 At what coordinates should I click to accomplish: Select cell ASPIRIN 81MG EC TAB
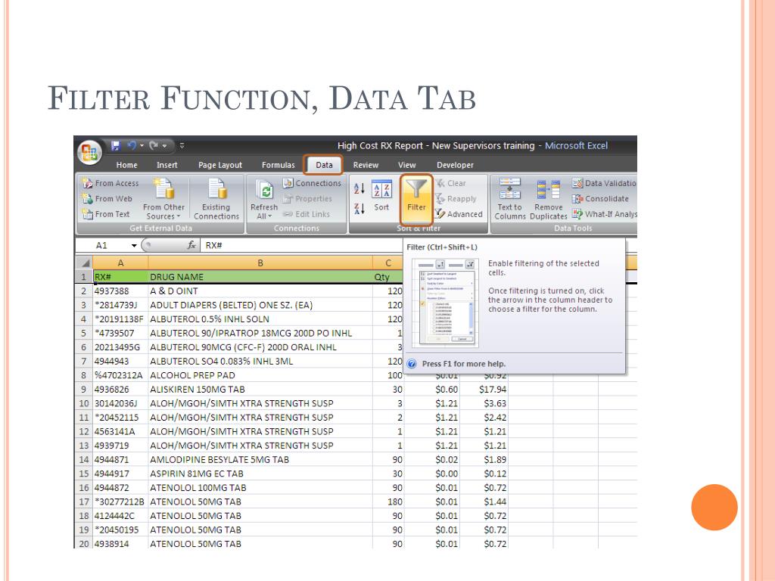pos(260,474)
